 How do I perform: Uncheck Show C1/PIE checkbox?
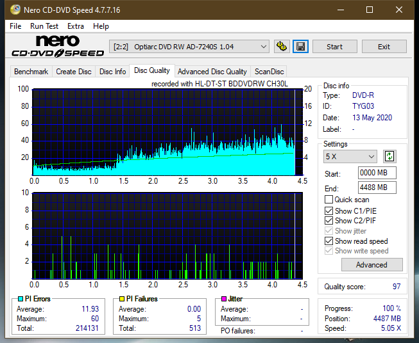coord(329,211)
